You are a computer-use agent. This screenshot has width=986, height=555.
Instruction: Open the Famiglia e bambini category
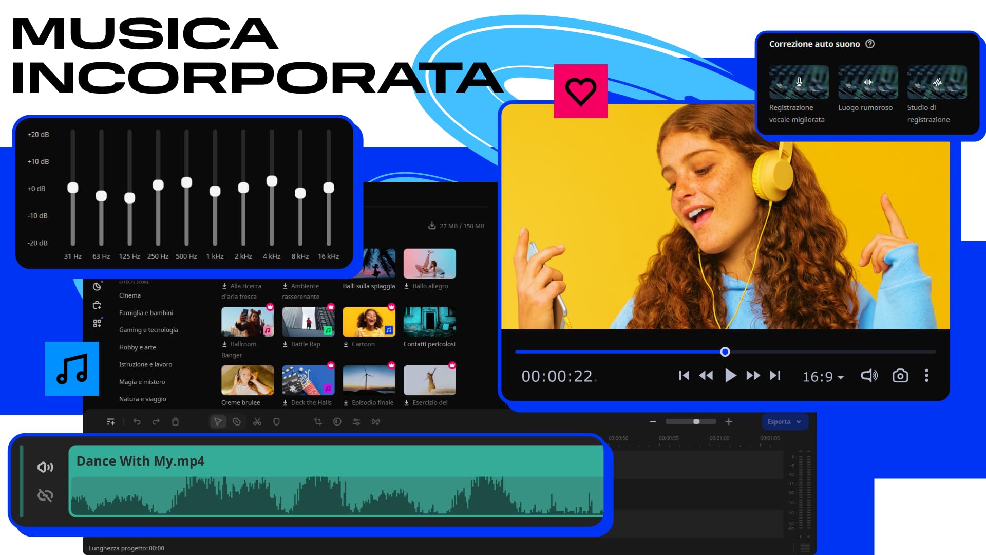point(146,313)
